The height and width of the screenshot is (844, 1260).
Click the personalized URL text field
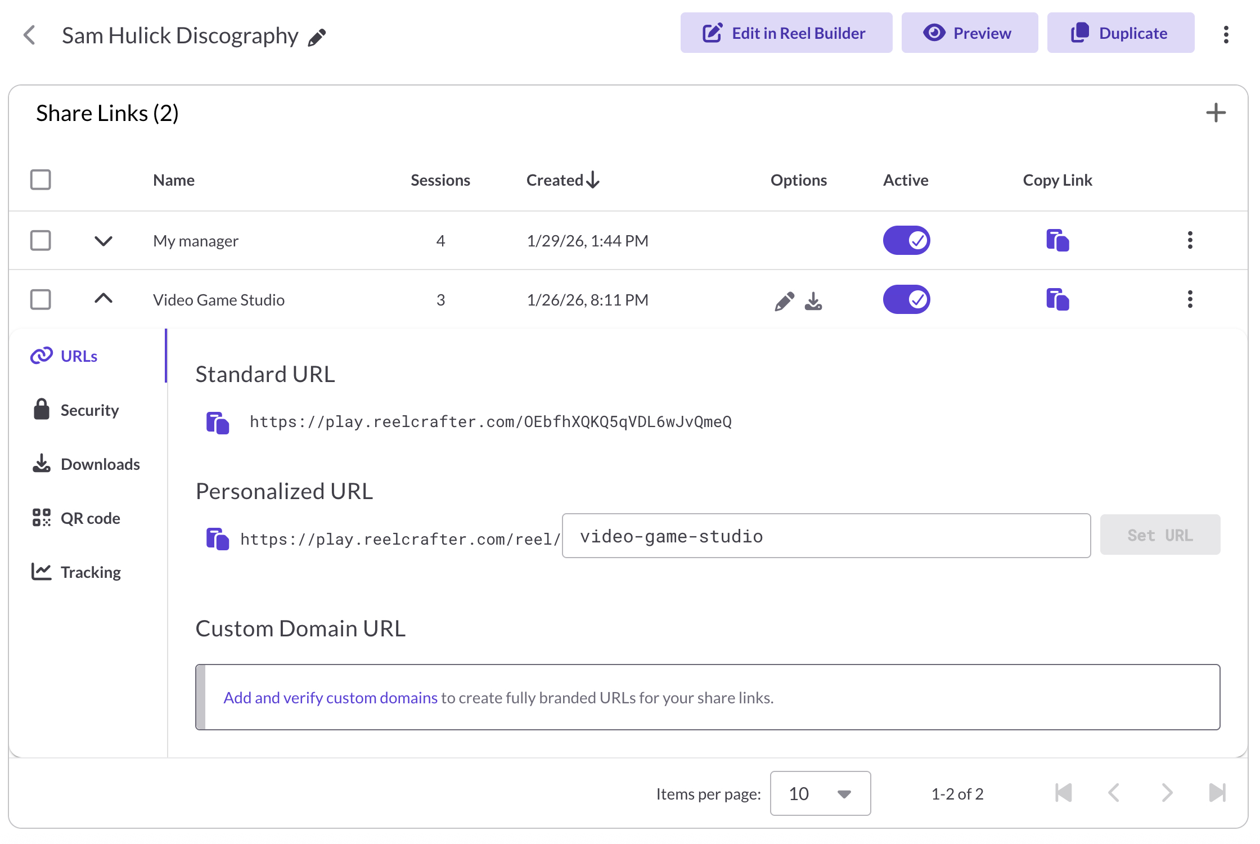click(826, 536)
